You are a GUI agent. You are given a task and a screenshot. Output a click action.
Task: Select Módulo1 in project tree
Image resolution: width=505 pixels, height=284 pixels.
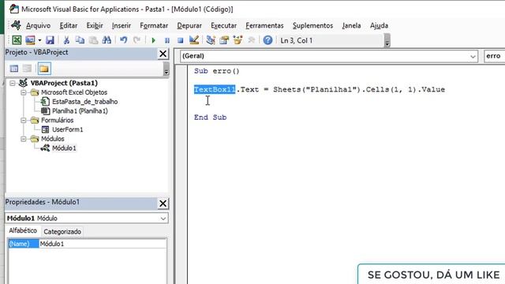point(64,148)
